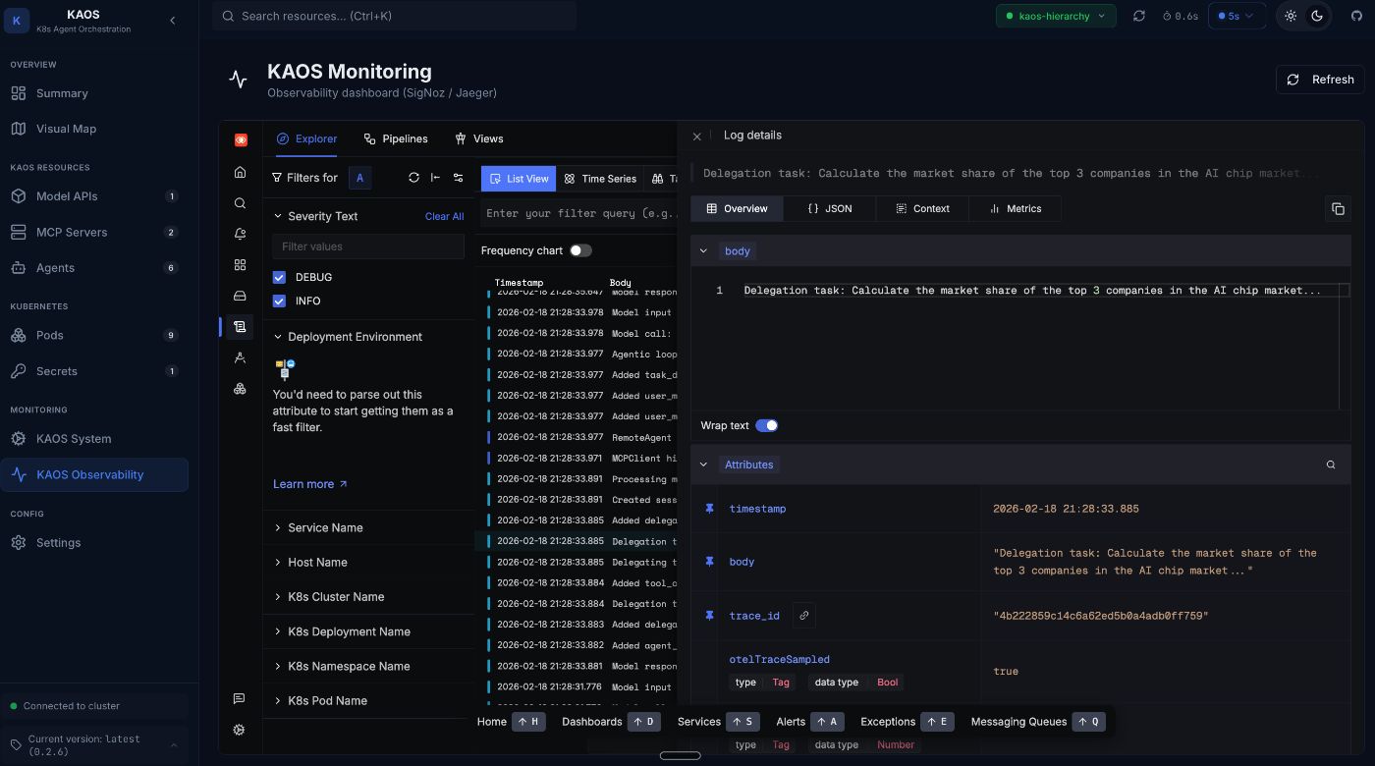Open the feedback chat icon at bottom left
The height and width of the screenshot is (766, 1375).
tap(239, 698)
